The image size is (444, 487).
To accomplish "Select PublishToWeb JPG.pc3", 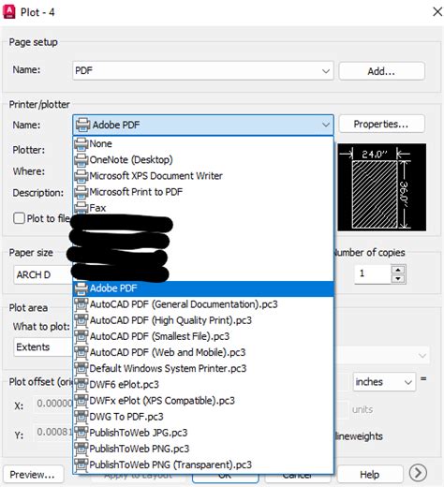I will pos(203,433).
